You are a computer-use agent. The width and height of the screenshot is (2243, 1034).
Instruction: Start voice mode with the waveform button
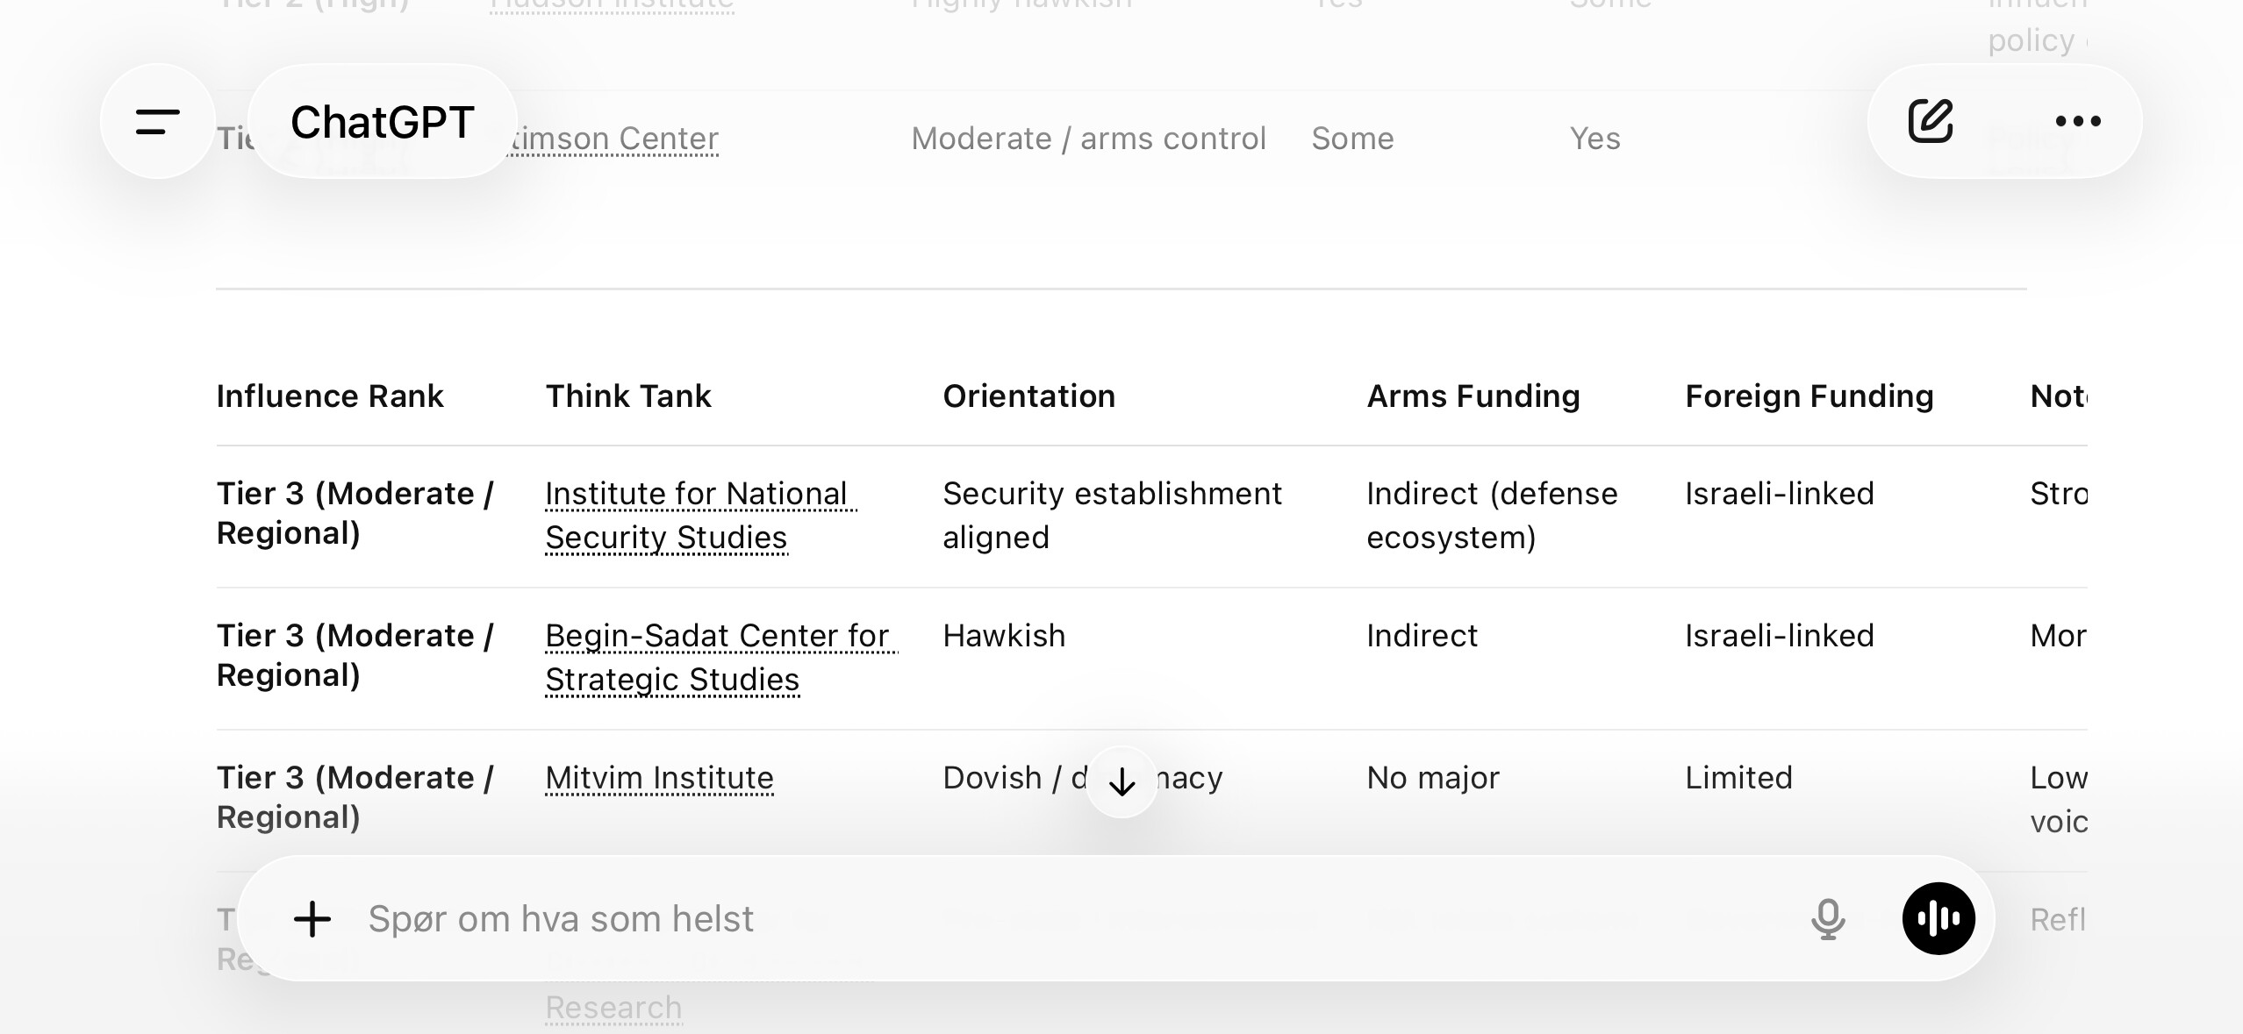click(x=1938, y=919)
